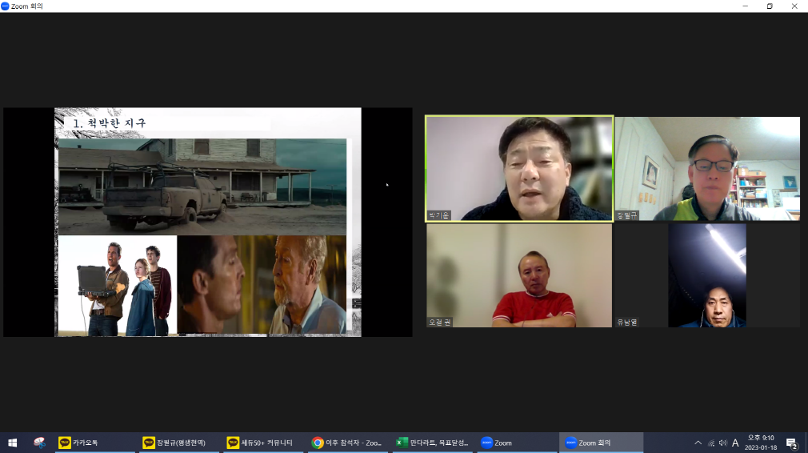Screen dimensions: 808x453
Task: Select the 장필규 video tile
Action: tap(706, 169)
